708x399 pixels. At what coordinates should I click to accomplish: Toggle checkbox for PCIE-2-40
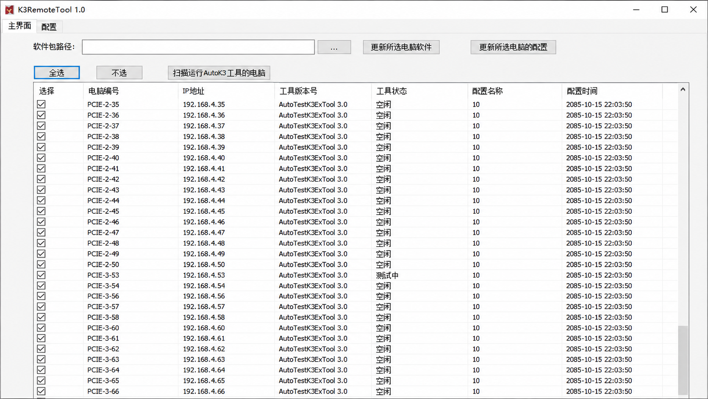point(41,158)
